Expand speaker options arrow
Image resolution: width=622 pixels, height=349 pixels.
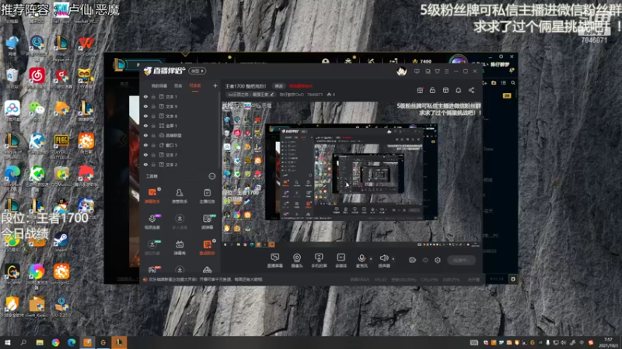pyautogui.click(x=393, y=259)
